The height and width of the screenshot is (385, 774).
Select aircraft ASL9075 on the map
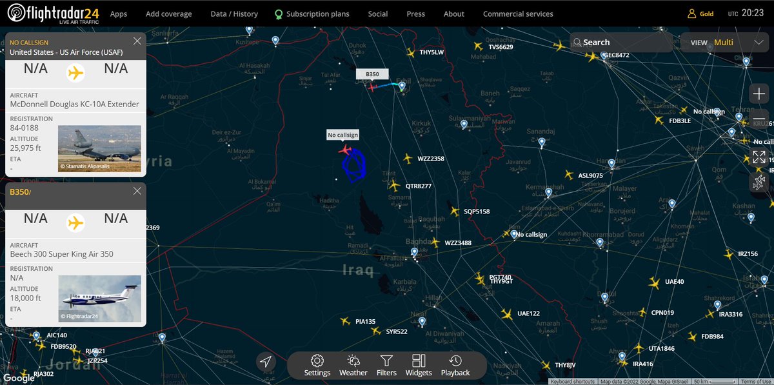coord(568,175)
